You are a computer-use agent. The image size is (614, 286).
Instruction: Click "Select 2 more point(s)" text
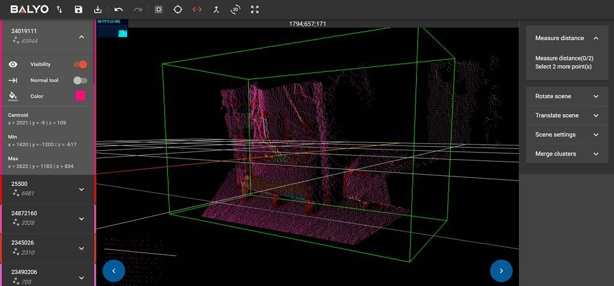click(x=564, y=66)
